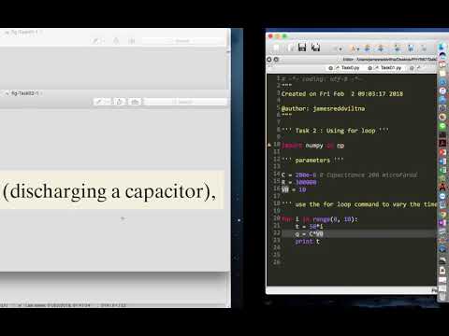Click the single-disk Save file icon in Spyder
The width and height of the screenshot is (449, 336).
tap(302, 48)
